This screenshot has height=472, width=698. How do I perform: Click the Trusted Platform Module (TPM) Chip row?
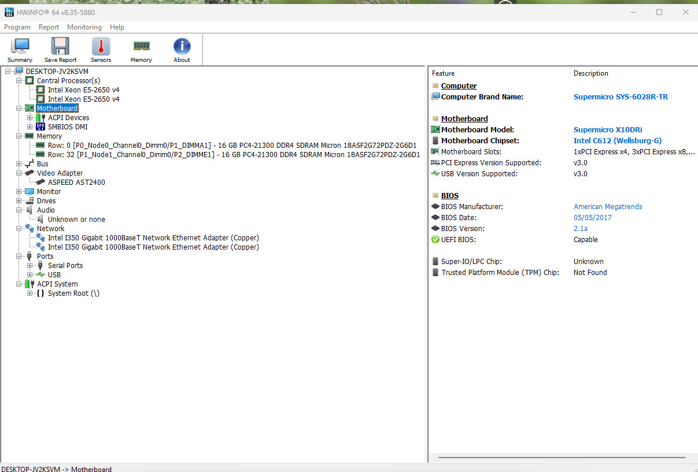(x=563, y=273)
